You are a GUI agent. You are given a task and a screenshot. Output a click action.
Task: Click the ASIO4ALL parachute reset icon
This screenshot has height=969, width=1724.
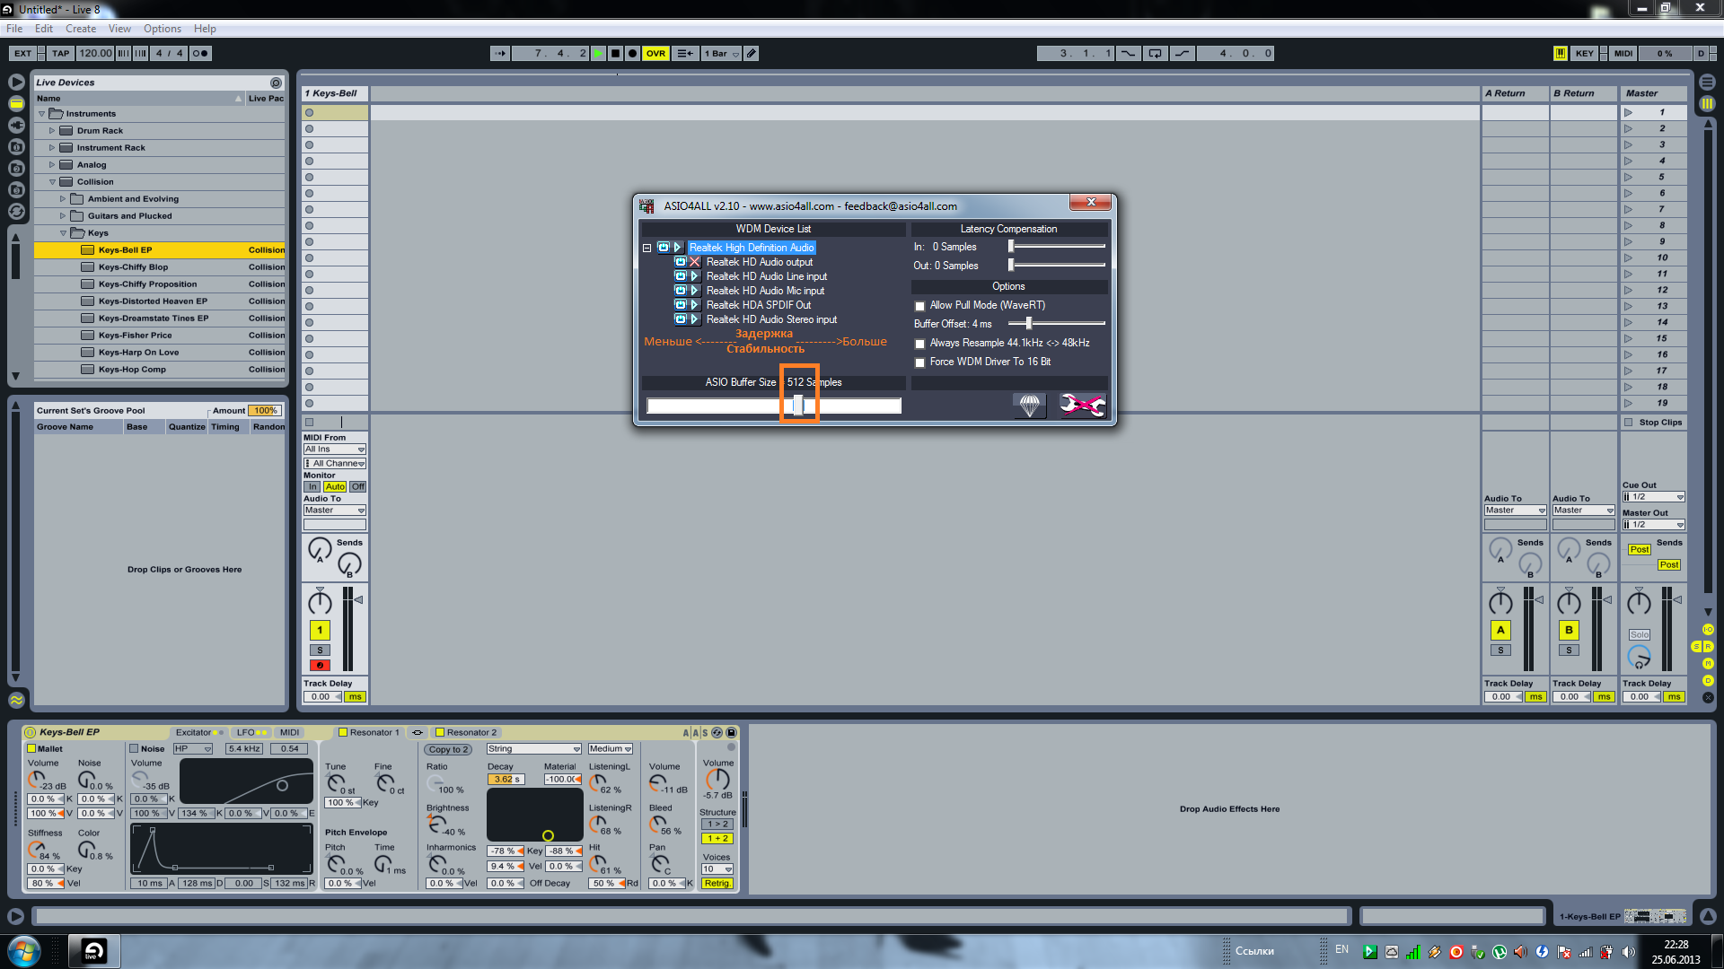1030,406
